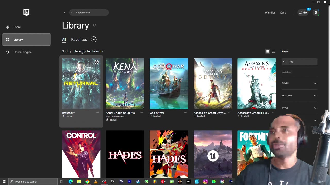Expand the Features filter

click(299, 96)
